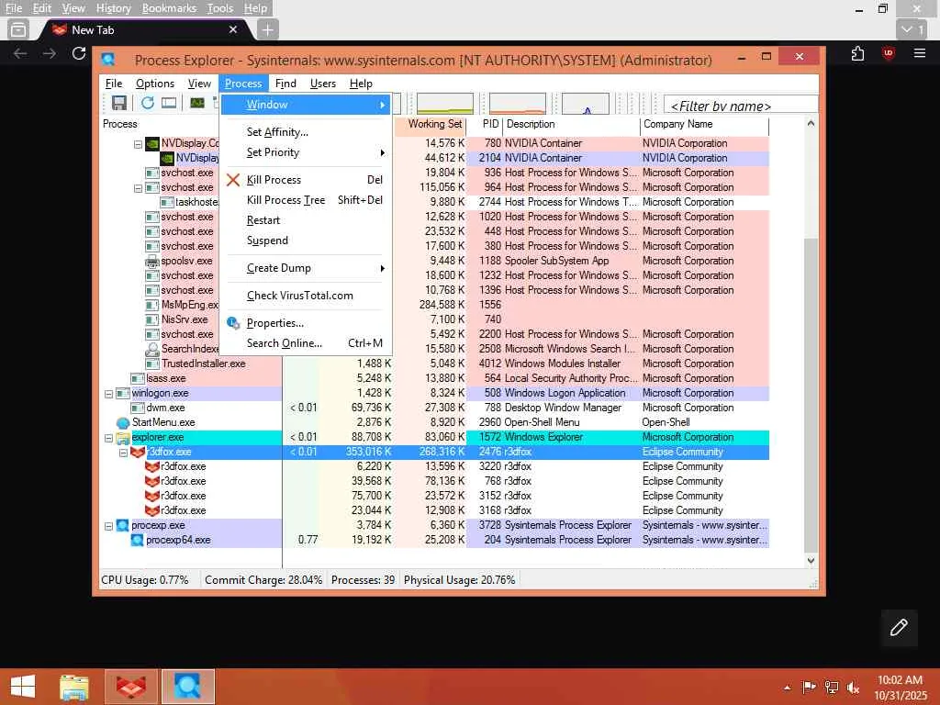
Task: Click the dwm.exe process icon
Action: (x=138, y=408)
